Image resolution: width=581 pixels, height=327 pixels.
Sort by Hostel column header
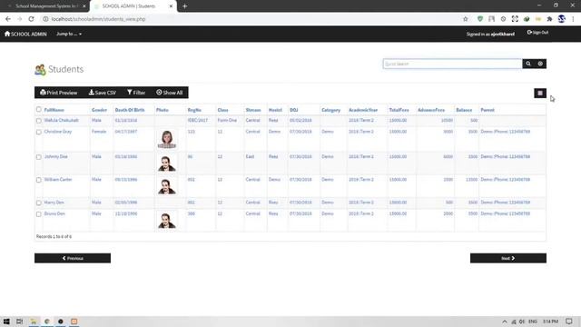click(x=275, y=110)
